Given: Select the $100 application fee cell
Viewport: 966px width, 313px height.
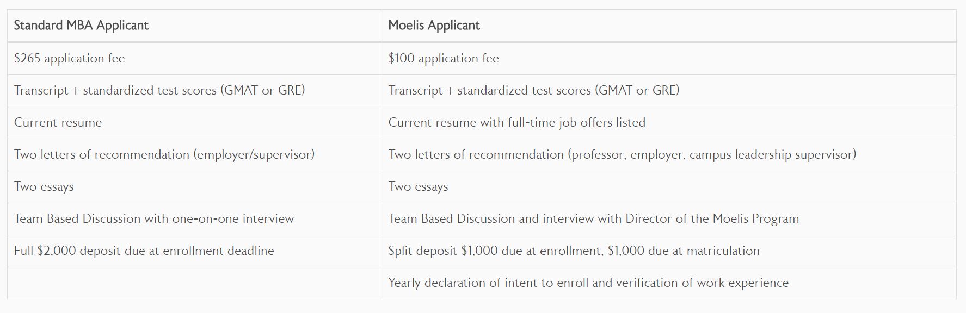Looking at the screenshot, I should coord(443,59).
